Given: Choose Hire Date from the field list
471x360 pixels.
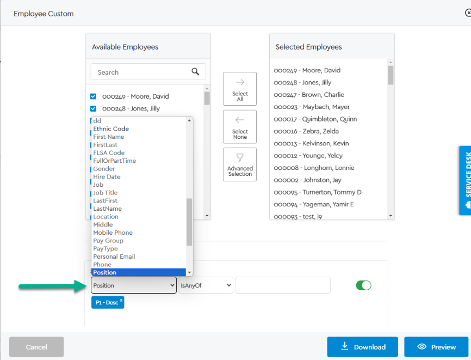Looking at the screenshot, I should click(x=107, y=177).
